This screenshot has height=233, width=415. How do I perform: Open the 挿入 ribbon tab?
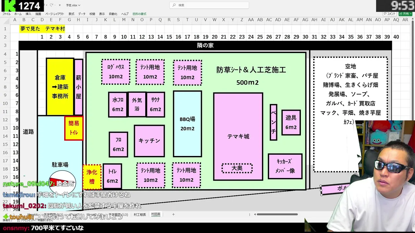click(x=28, y=14)
